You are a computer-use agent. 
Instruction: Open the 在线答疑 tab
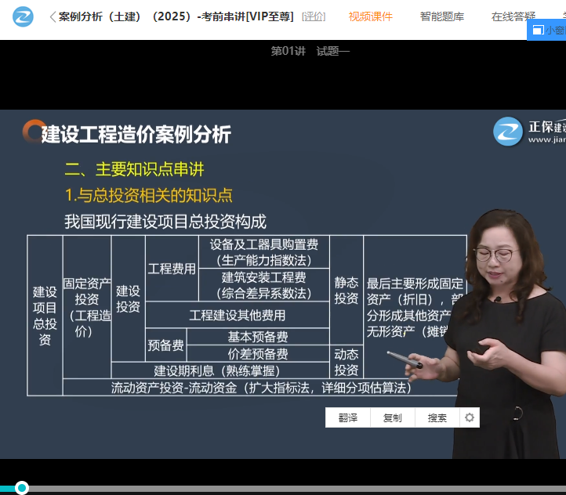(x=513, y=16)
